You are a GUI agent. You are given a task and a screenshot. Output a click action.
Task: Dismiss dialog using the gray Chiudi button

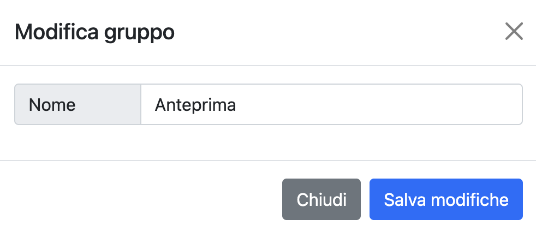321,199
